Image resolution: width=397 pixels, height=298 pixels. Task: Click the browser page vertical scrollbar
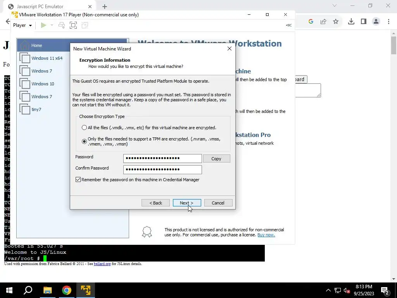pos(394,45)
